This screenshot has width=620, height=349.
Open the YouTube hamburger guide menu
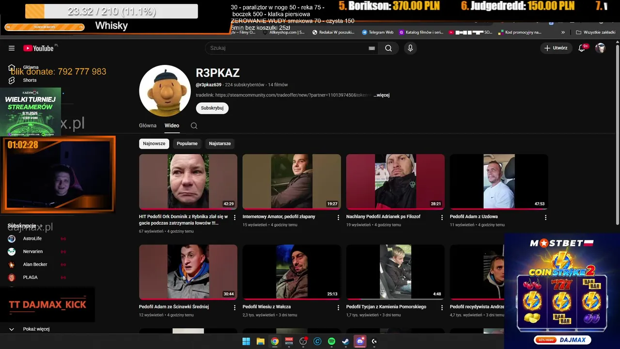12,48
